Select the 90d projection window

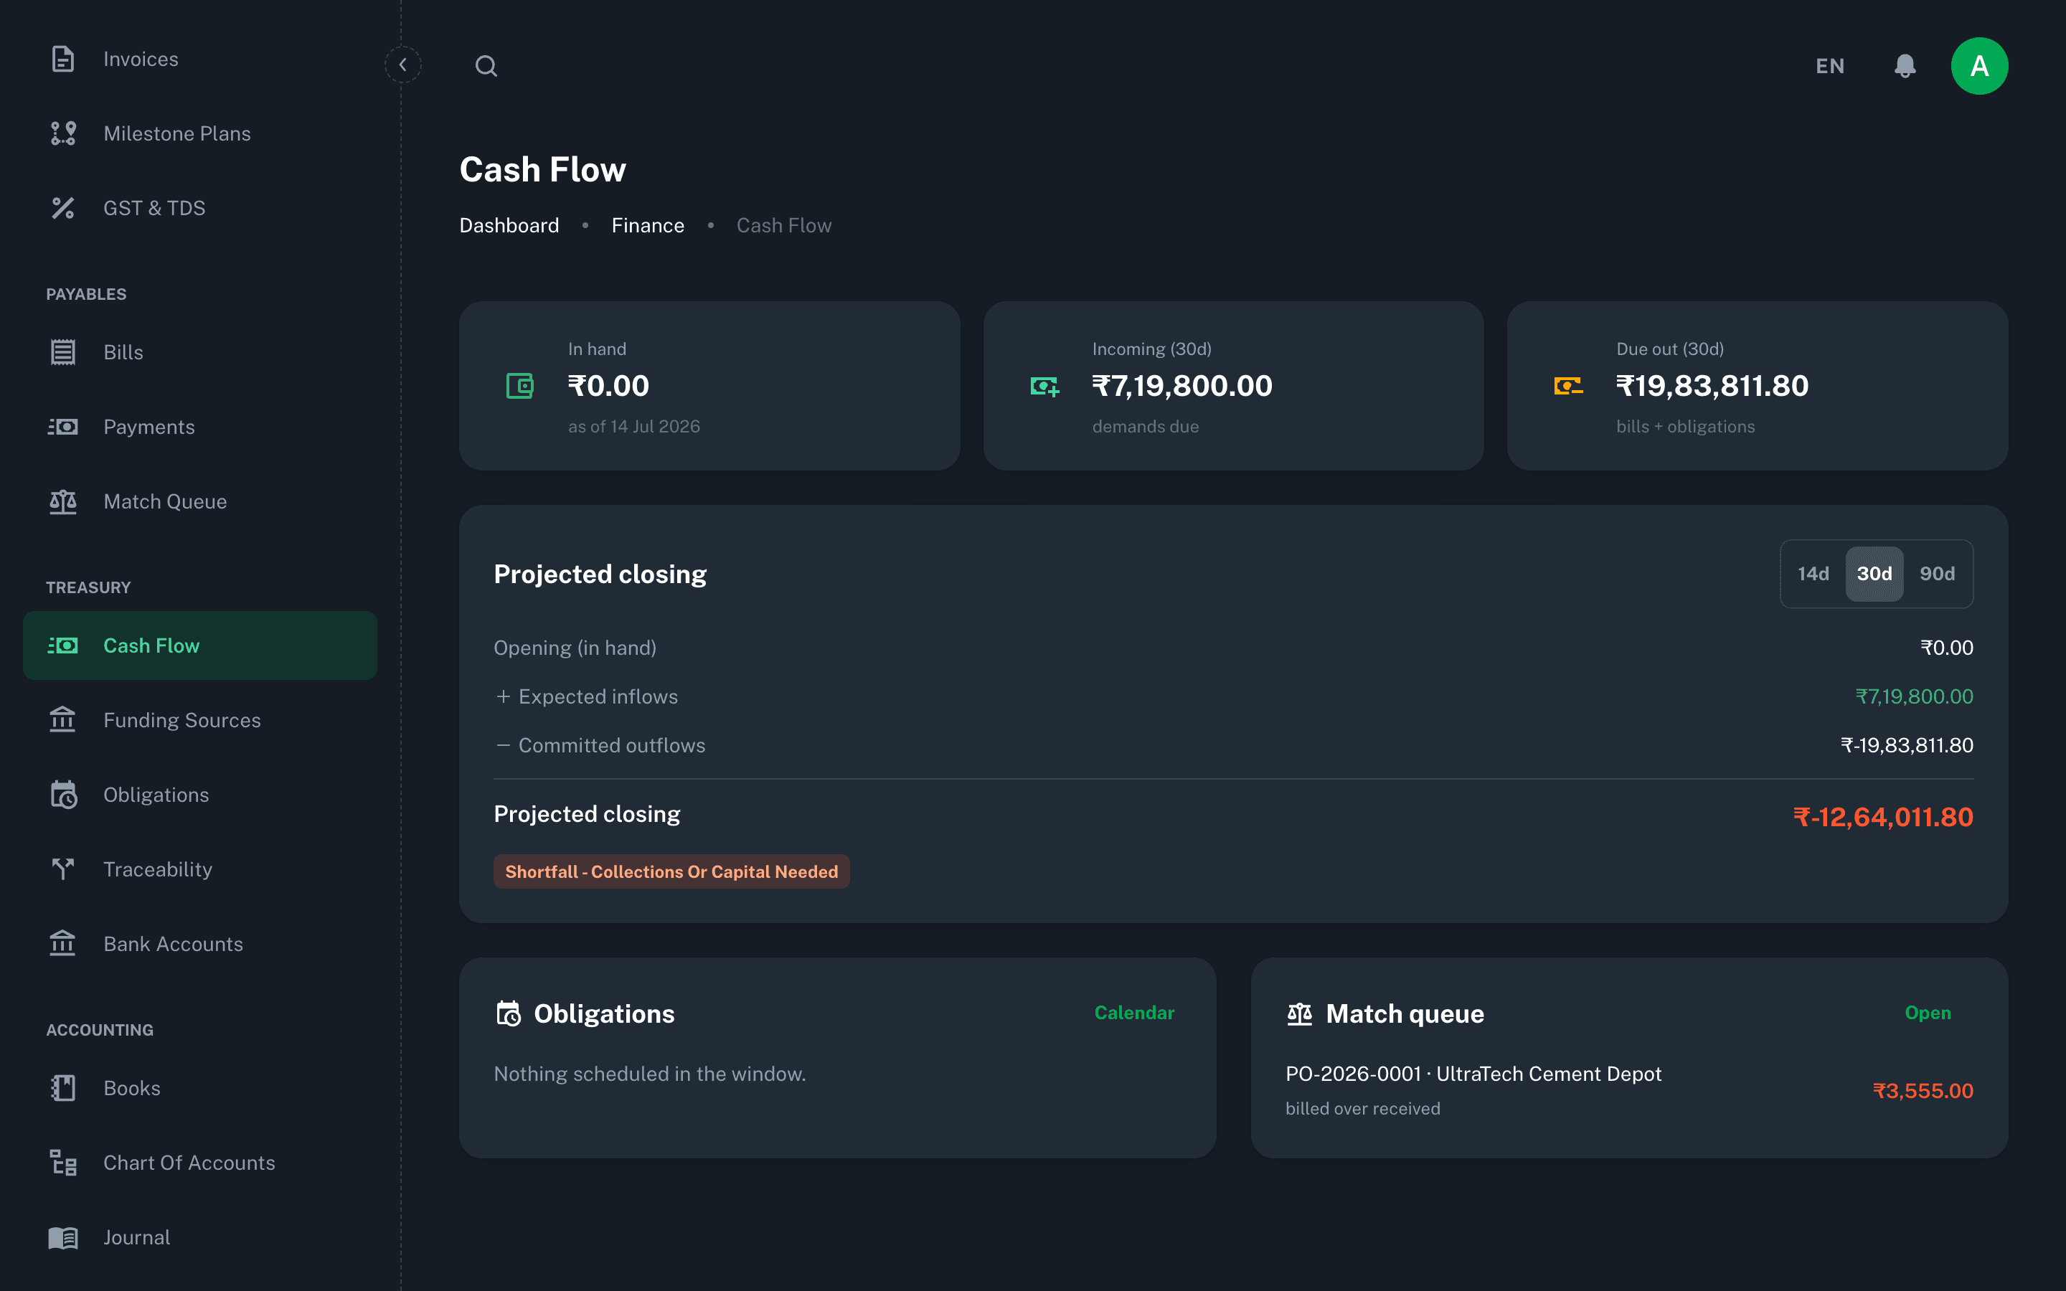pos(1937,574)
